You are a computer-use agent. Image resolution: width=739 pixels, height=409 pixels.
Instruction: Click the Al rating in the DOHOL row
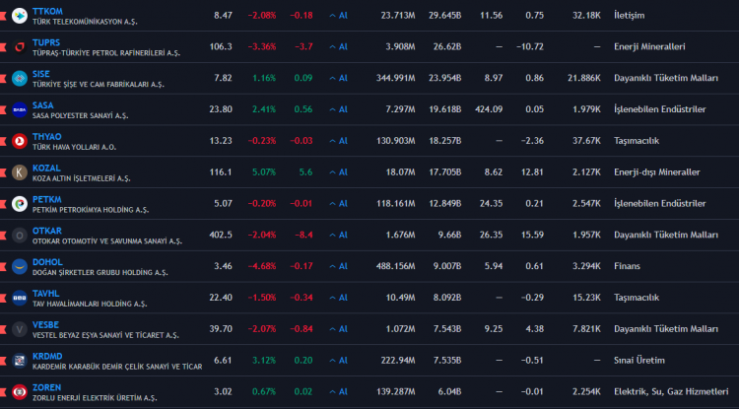(338, 266)
